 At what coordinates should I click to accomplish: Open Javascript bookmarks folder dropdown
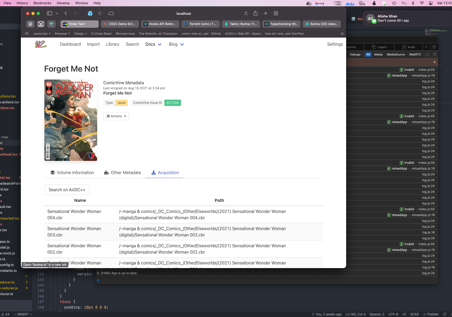pos(42,34)
